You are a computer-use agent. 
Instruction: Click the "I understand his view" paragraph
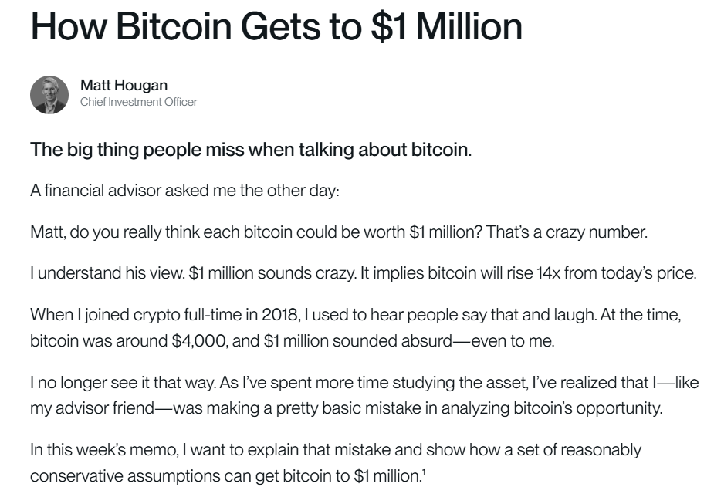(364, 274)
